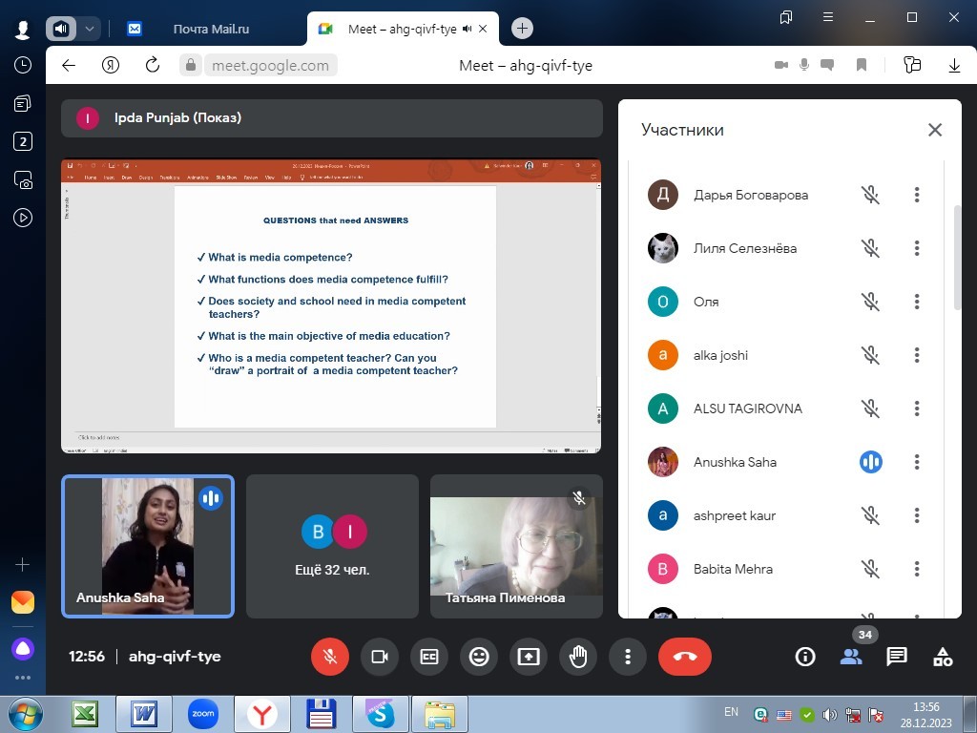Image resolution: width=977 pixels, height=733 pixels.
Task: Expand the call bar three-dot more options
Action: [628, 657]
